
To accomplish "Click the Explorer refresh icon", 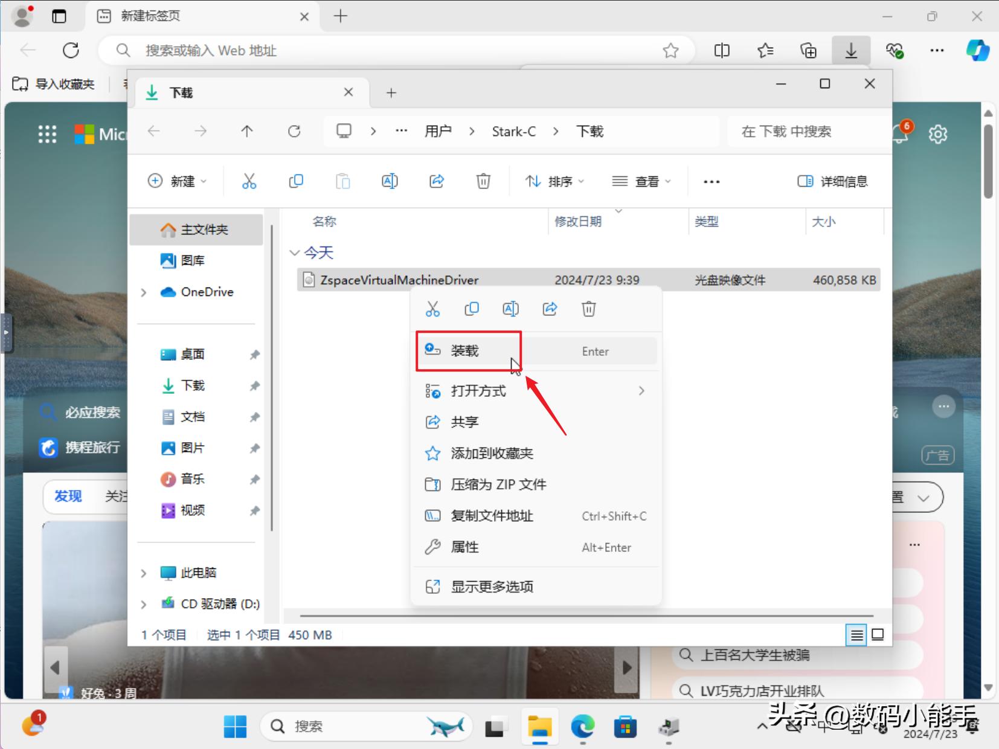I will 294,132.
